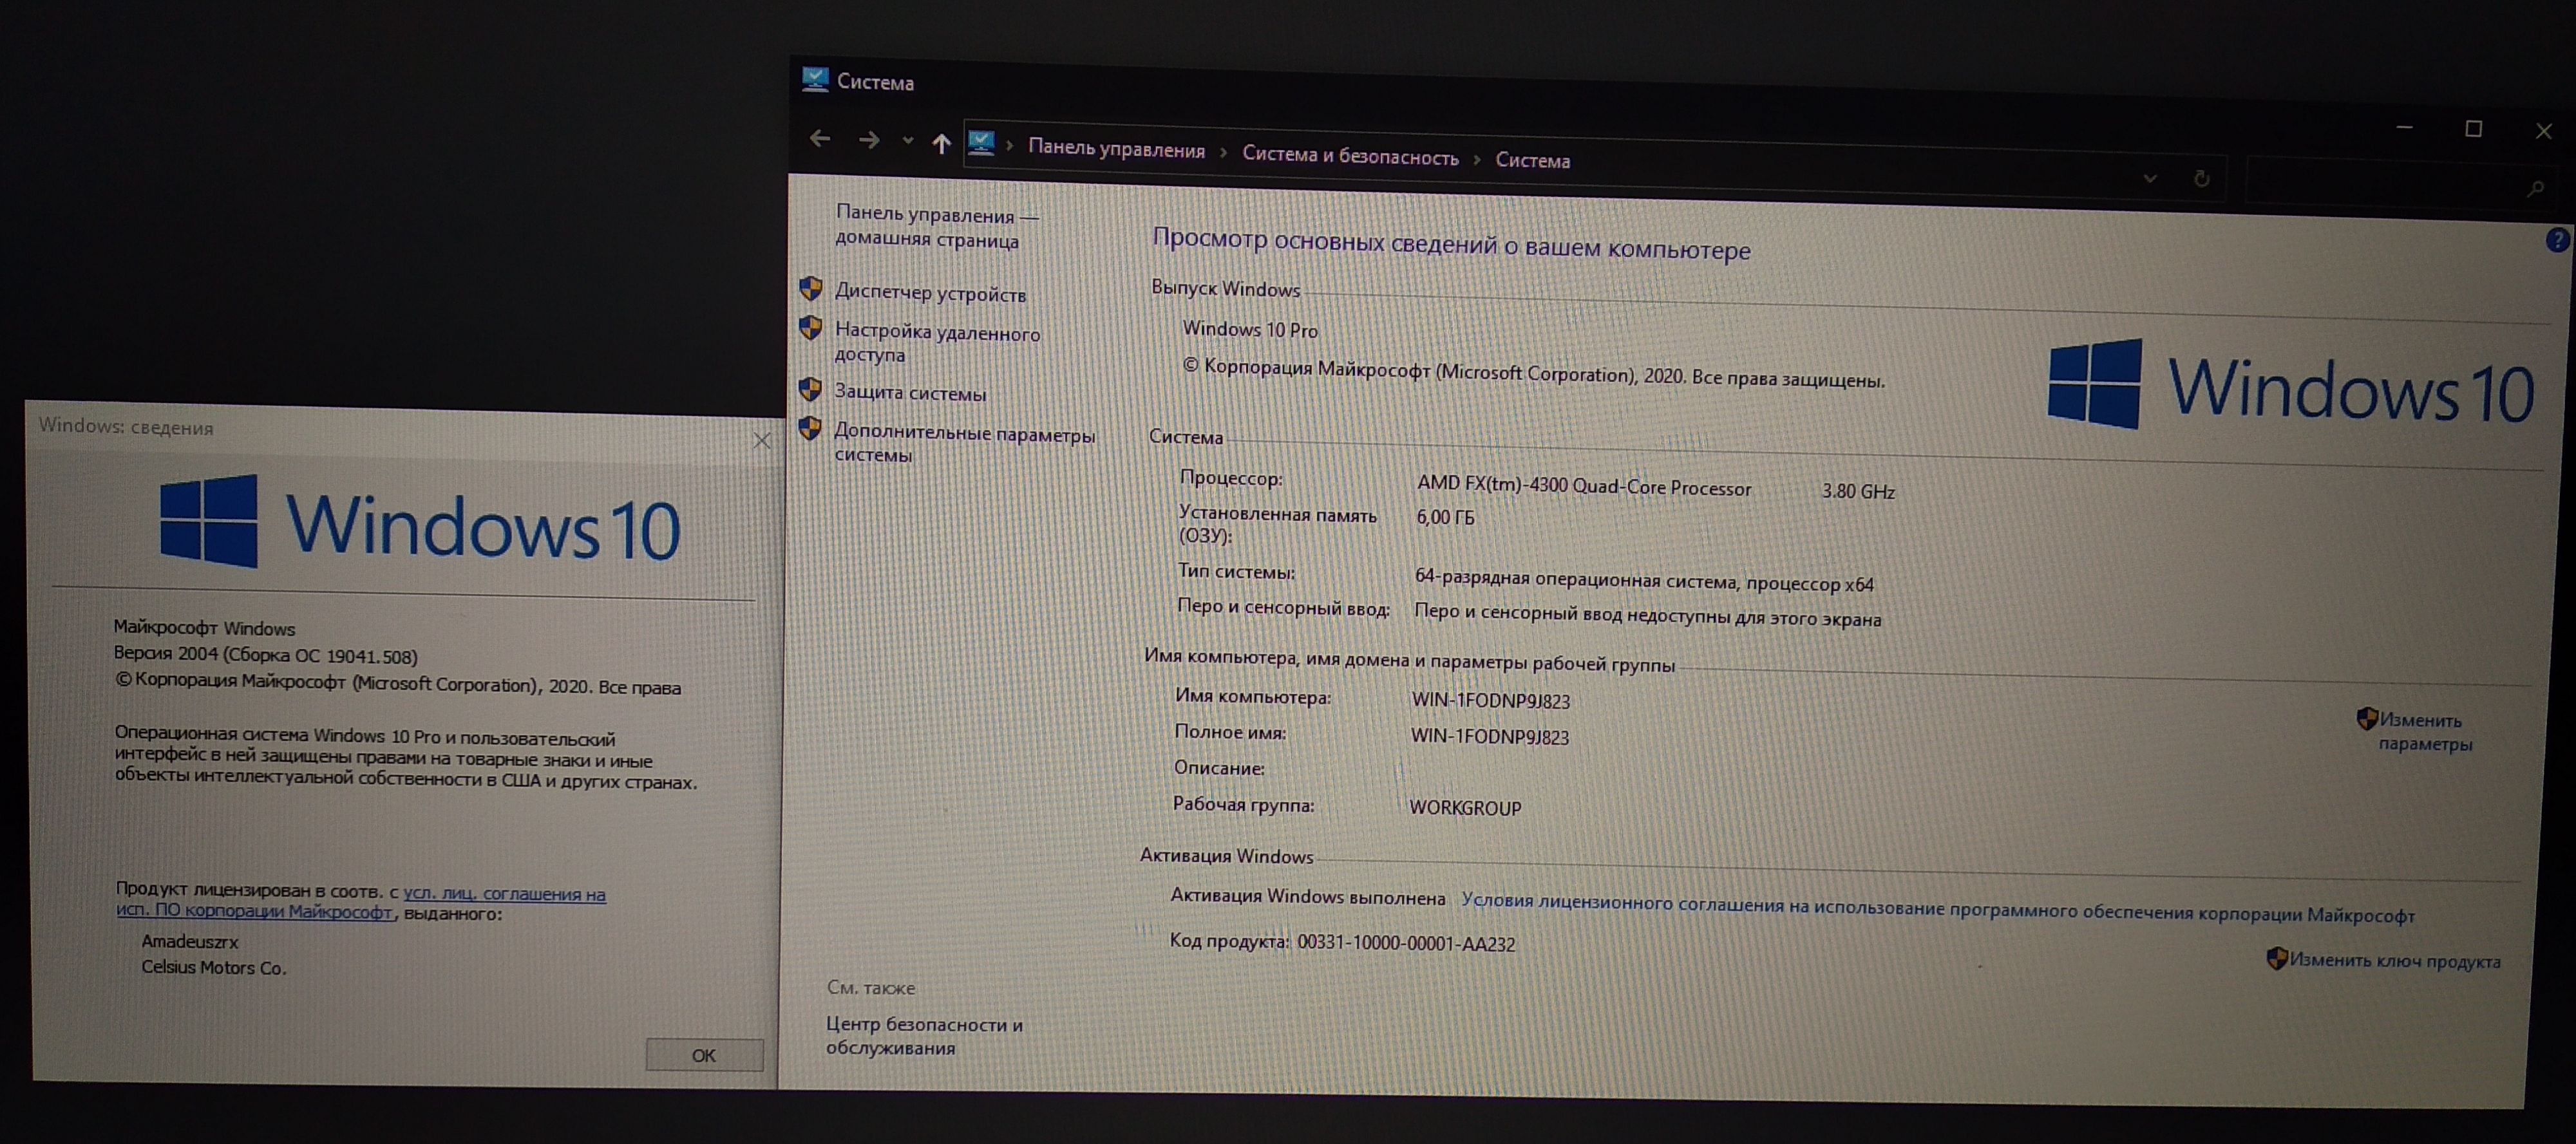Click 'Windows 10 Pro' edition text
This screenshot has width=2576, height=1144.
pos(1250,329)
